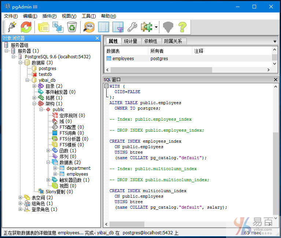Click the 所有者 column header
The height and width of the screenshot is (238, 281).
(x=157, y=51)
